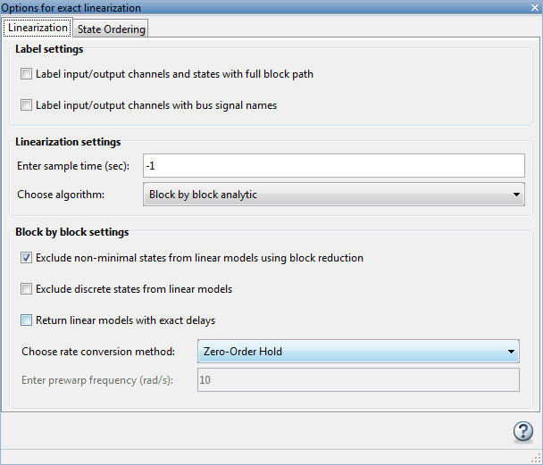Enable return linear models with exact delays
This screenshot has height=465, width=543.
(27, 320)
